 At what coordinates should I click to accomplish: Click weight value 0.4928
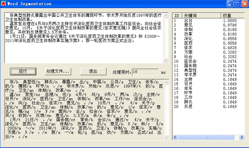click(230, 48)
